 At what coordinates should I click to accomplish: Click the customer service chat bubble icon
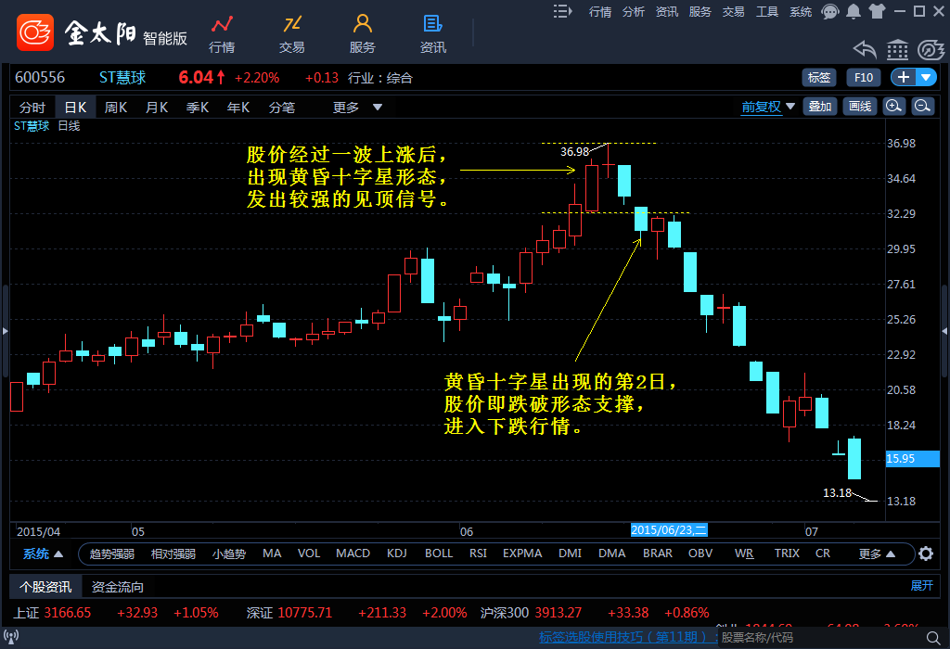[830, 12]
